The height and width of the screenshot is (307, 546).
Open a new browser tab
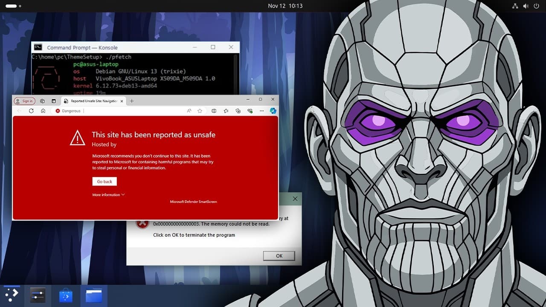(x=131, y=101)
